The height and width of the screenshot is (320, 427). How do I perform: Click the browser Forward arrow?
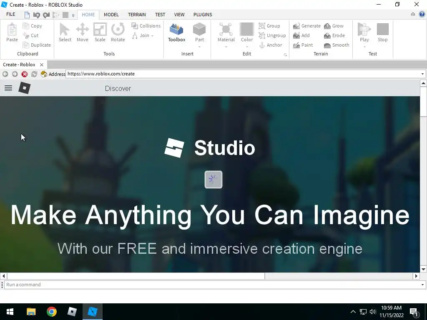[15, 74]
